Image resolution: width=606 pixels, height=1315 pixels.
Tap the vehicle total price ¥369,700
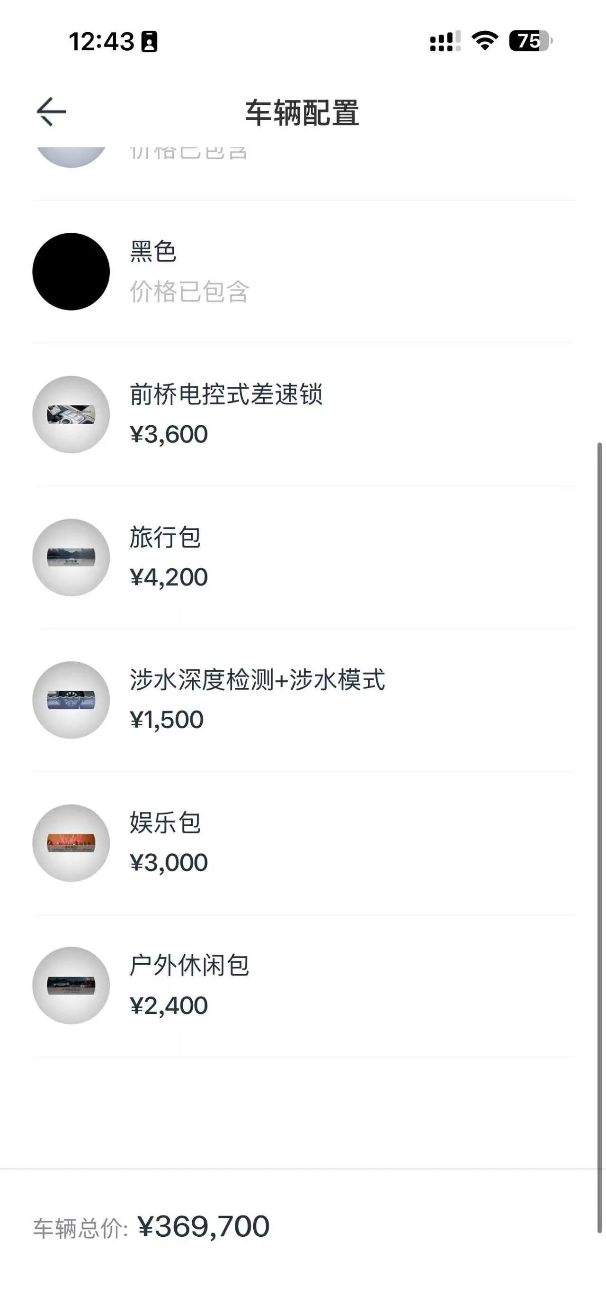coord(204,1227)
